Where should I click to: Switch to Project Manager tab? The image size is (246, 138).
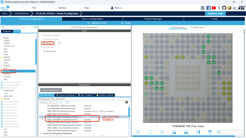(x=153, y=19)
